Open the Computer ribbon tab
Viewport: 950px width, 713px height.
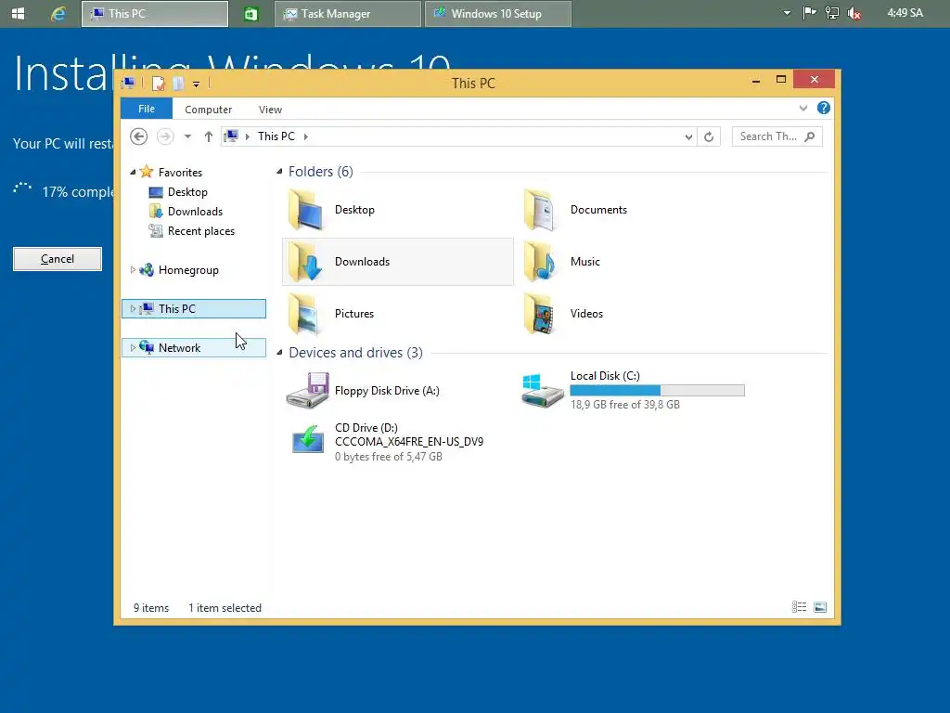pyautogui.click(x=208, y=110)
